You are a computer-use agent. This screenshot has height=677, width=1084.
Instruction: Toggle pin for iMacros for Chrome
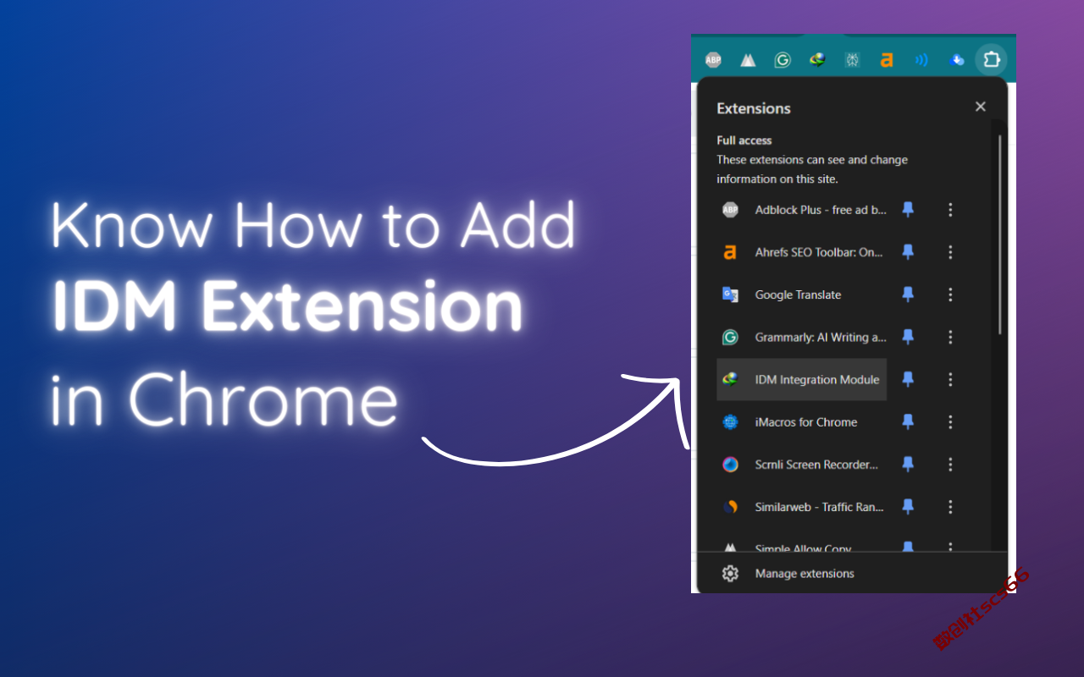coord(908,421)
